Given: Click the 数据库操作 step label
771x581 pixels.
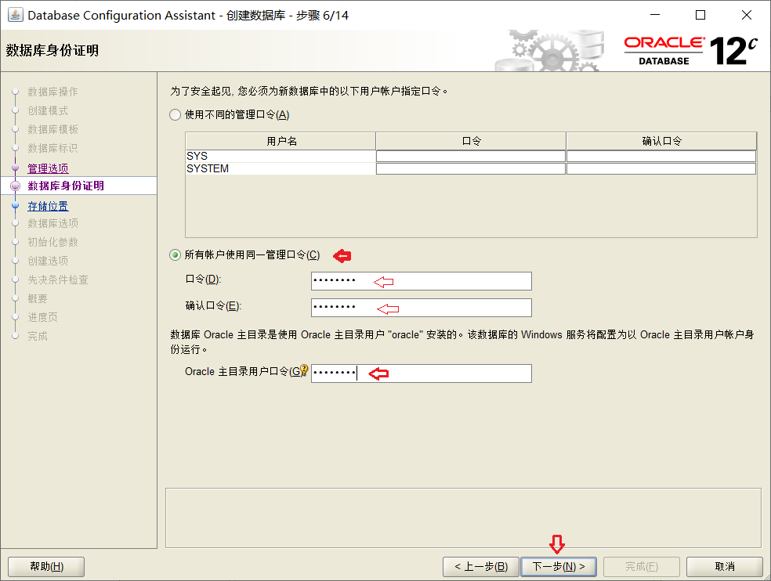Looking at the screenshot, I should [x=52, y=92].
